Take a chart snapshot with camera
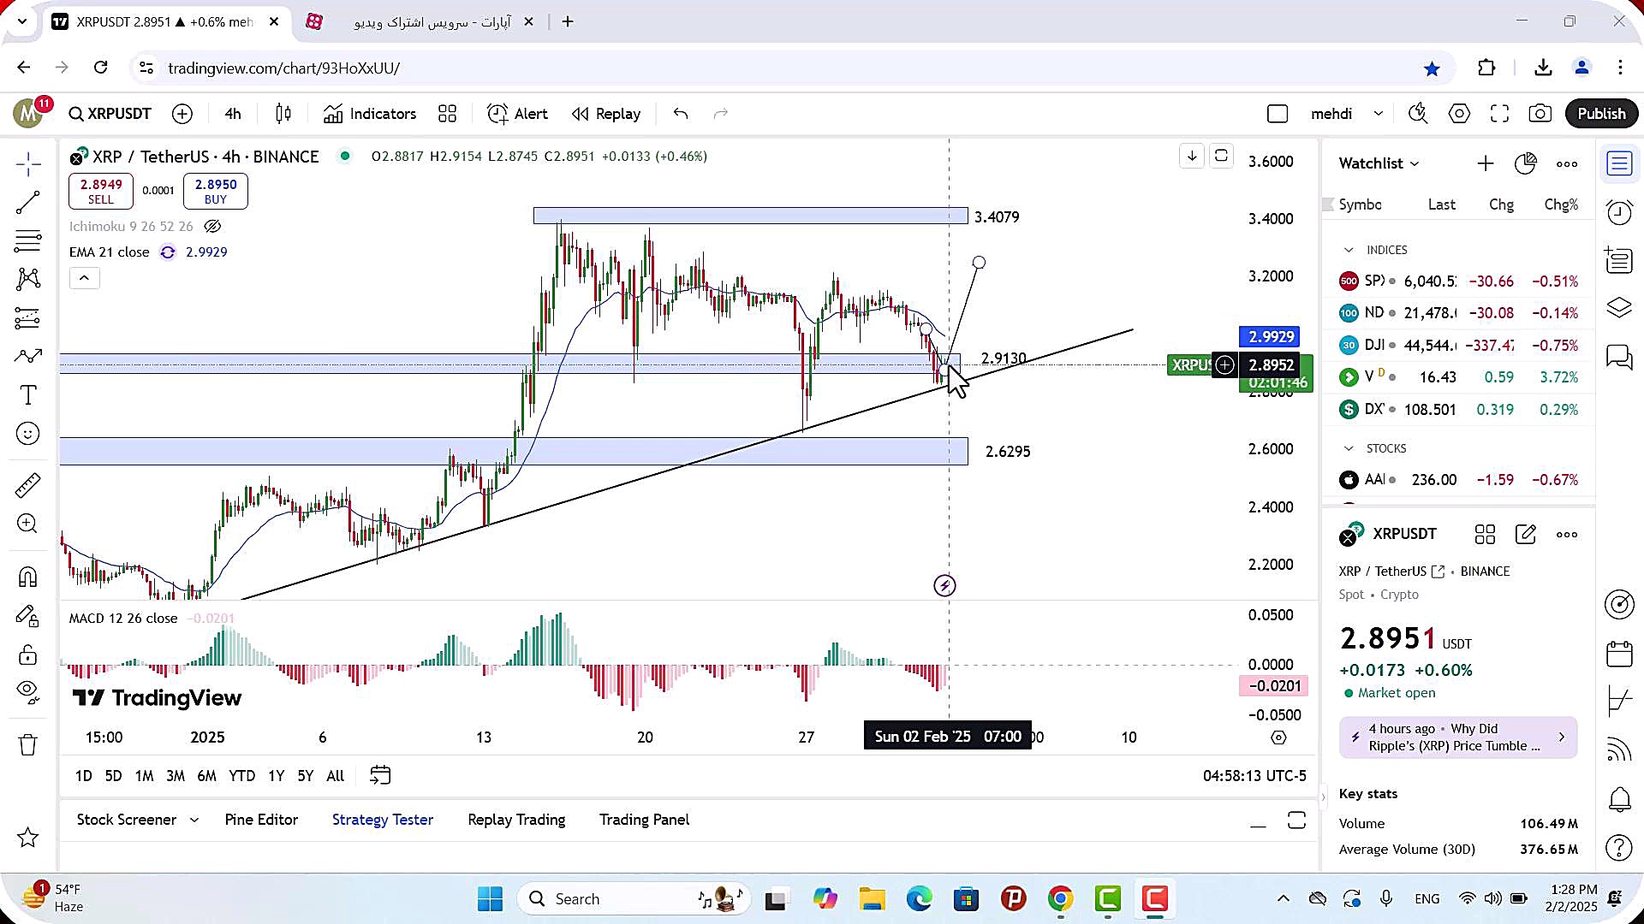Screen dimensions: 1644x924 point(1540,114)
